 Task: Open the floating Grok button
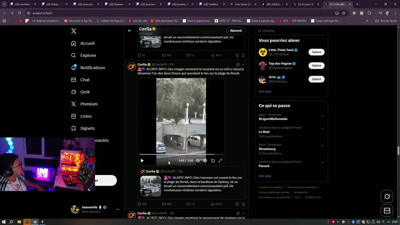pos(387,197)
